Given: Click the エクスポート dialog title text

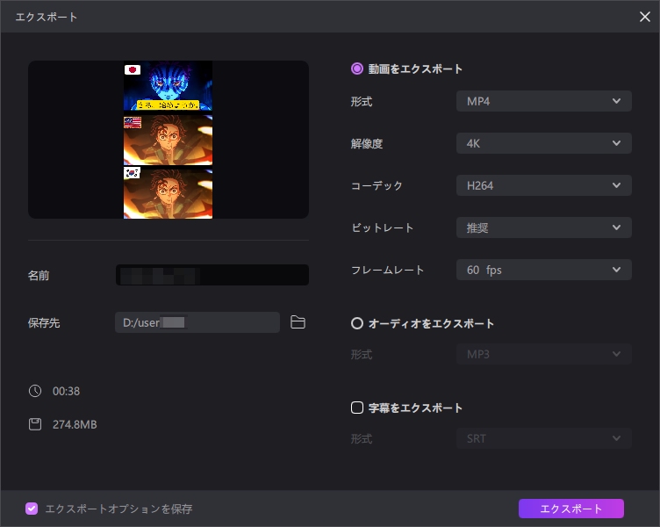Looking at the screenshot, I should [47, 17].
